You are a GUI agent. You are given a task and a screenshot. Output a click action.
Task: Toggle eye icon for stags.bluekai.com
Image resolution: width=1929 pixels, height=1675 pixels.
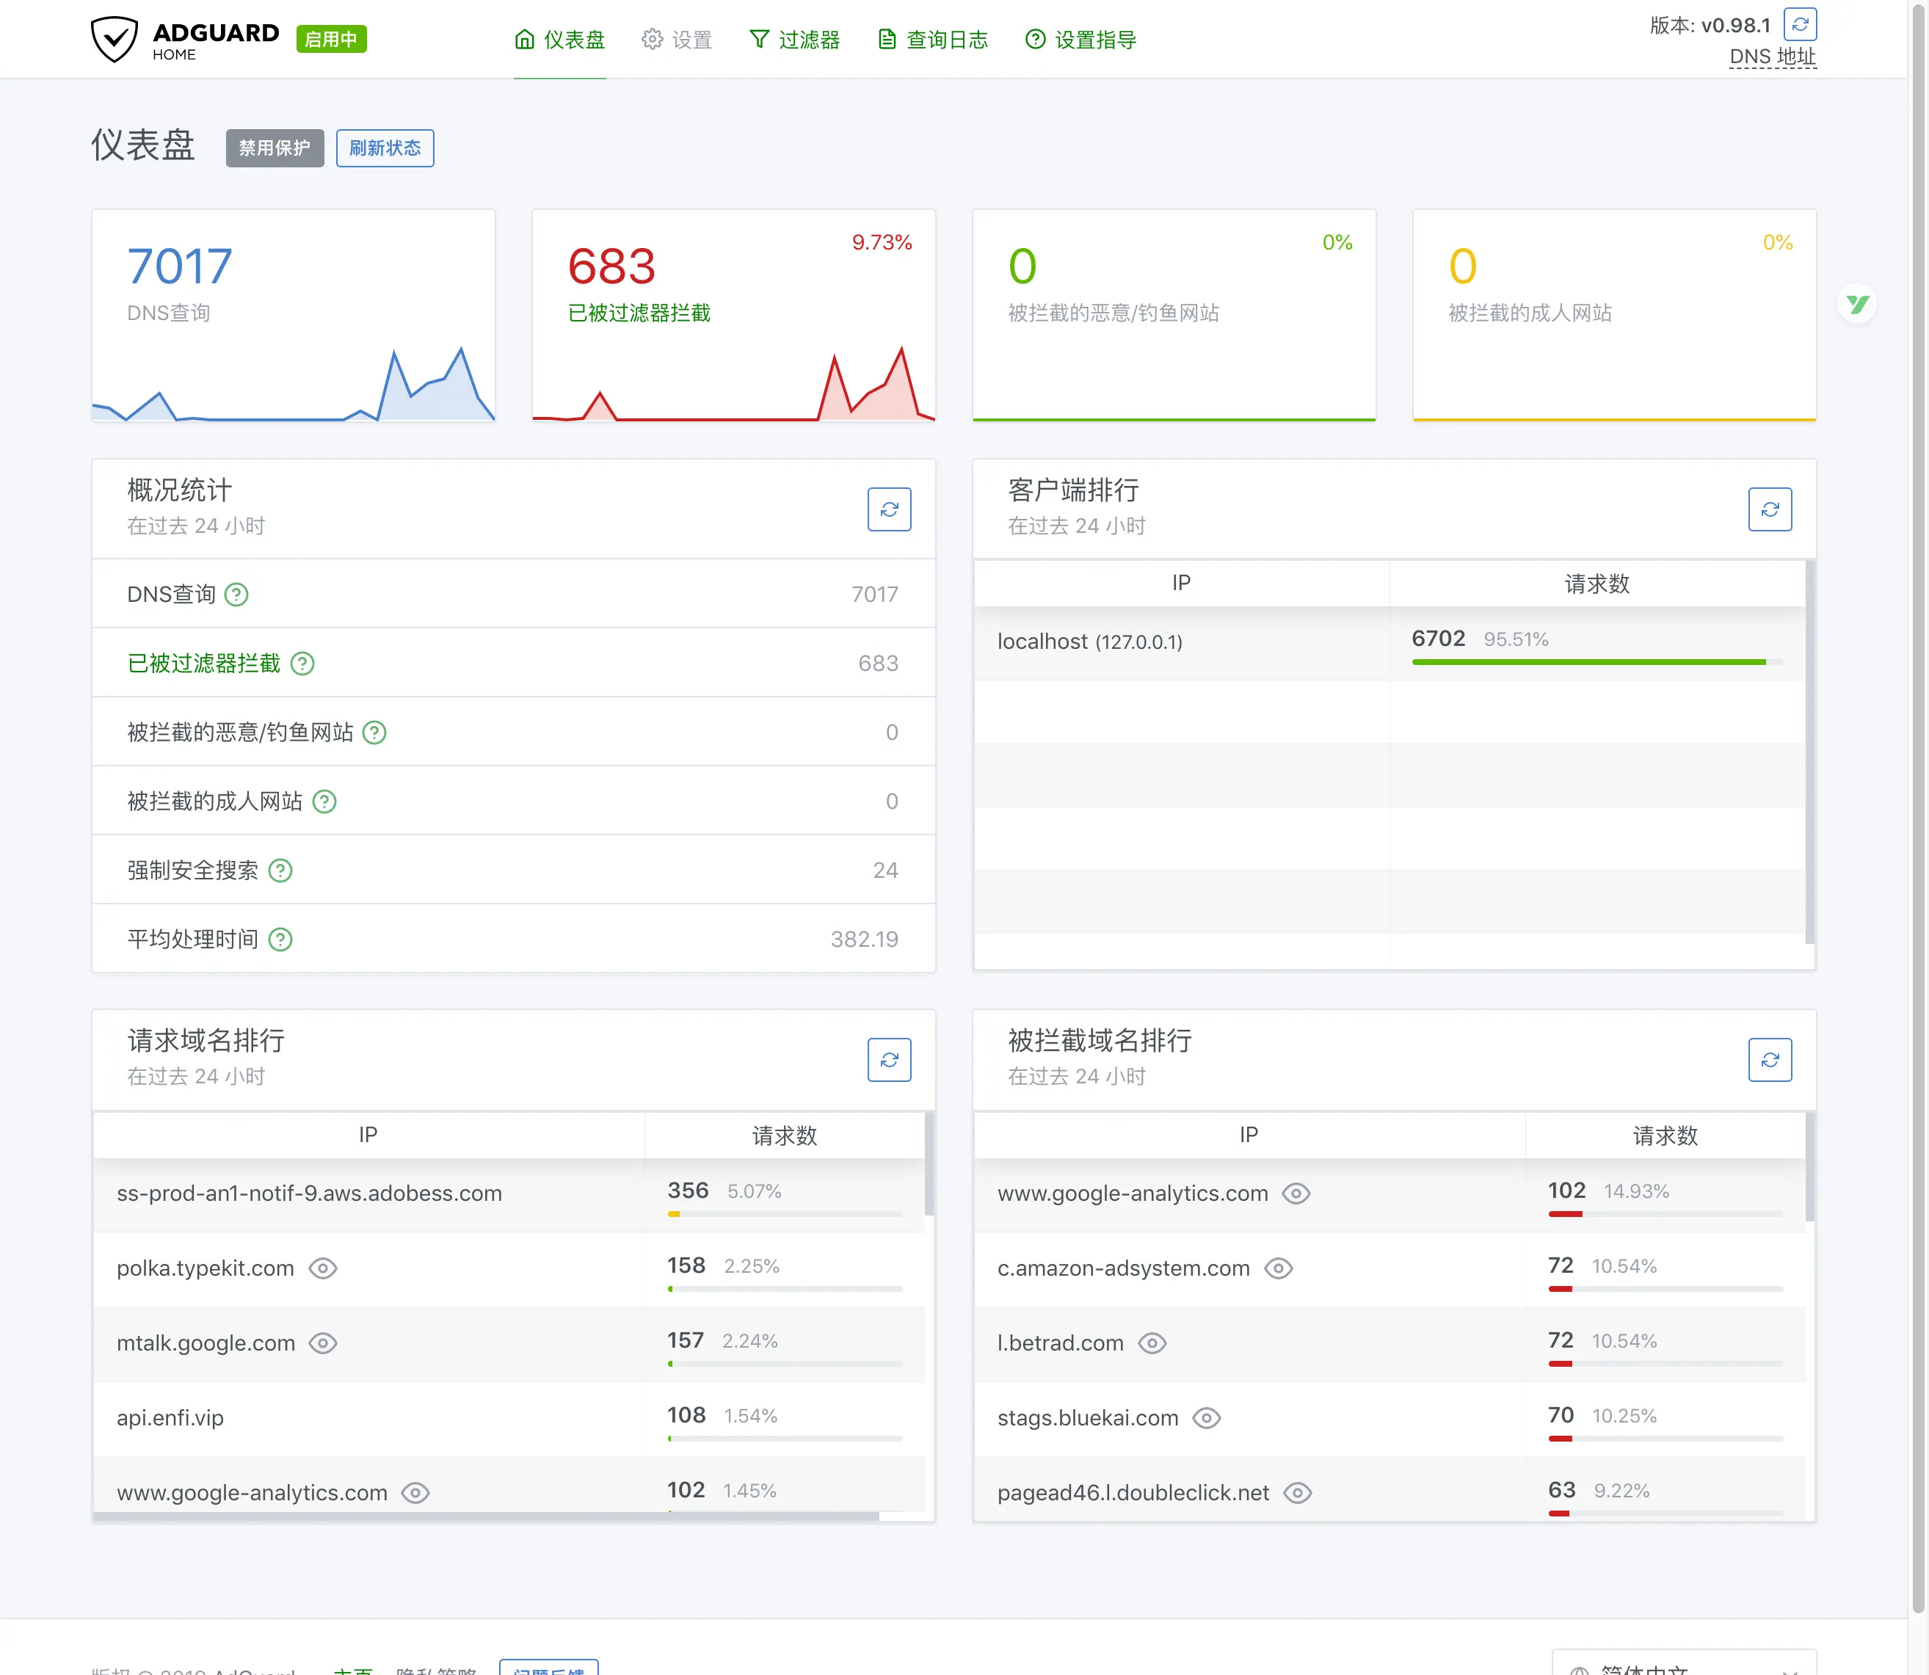click(x=1207, y=1418)
